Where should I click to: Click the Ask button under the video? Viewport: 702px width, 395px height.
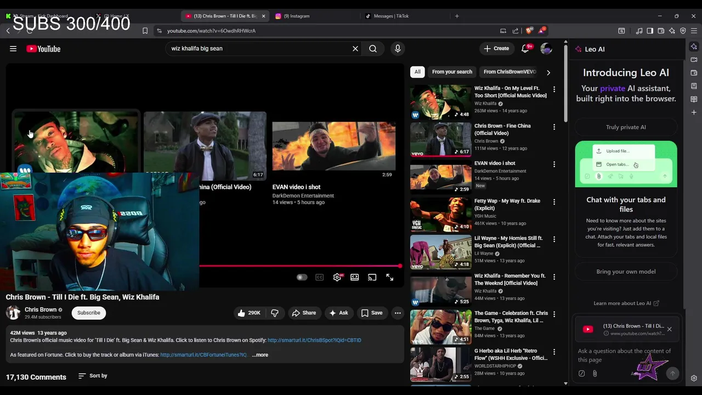(338, 313)
